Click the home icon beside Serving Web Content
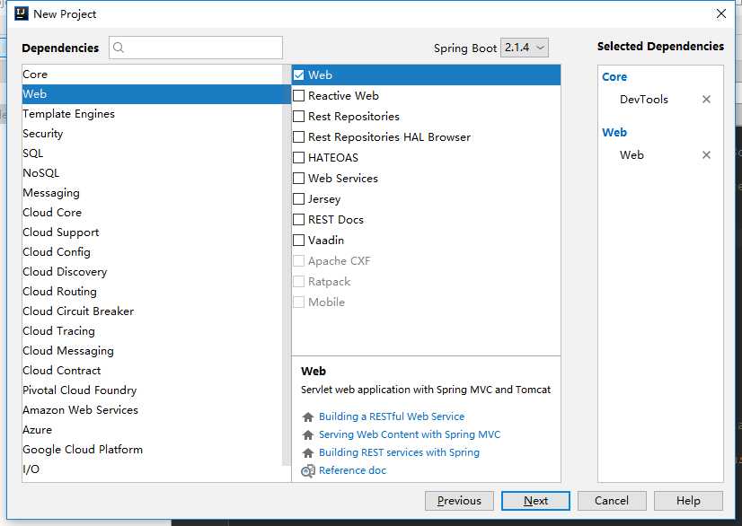The image size is (742, 526). point(308,434)
